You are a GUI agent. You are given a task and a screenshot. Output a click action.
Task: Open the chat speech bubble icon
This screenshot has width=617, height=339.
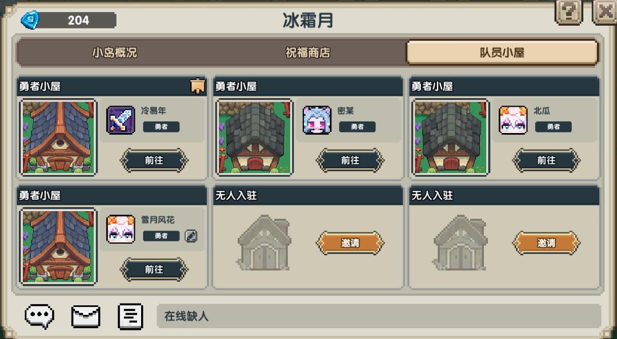pos(39,316)
